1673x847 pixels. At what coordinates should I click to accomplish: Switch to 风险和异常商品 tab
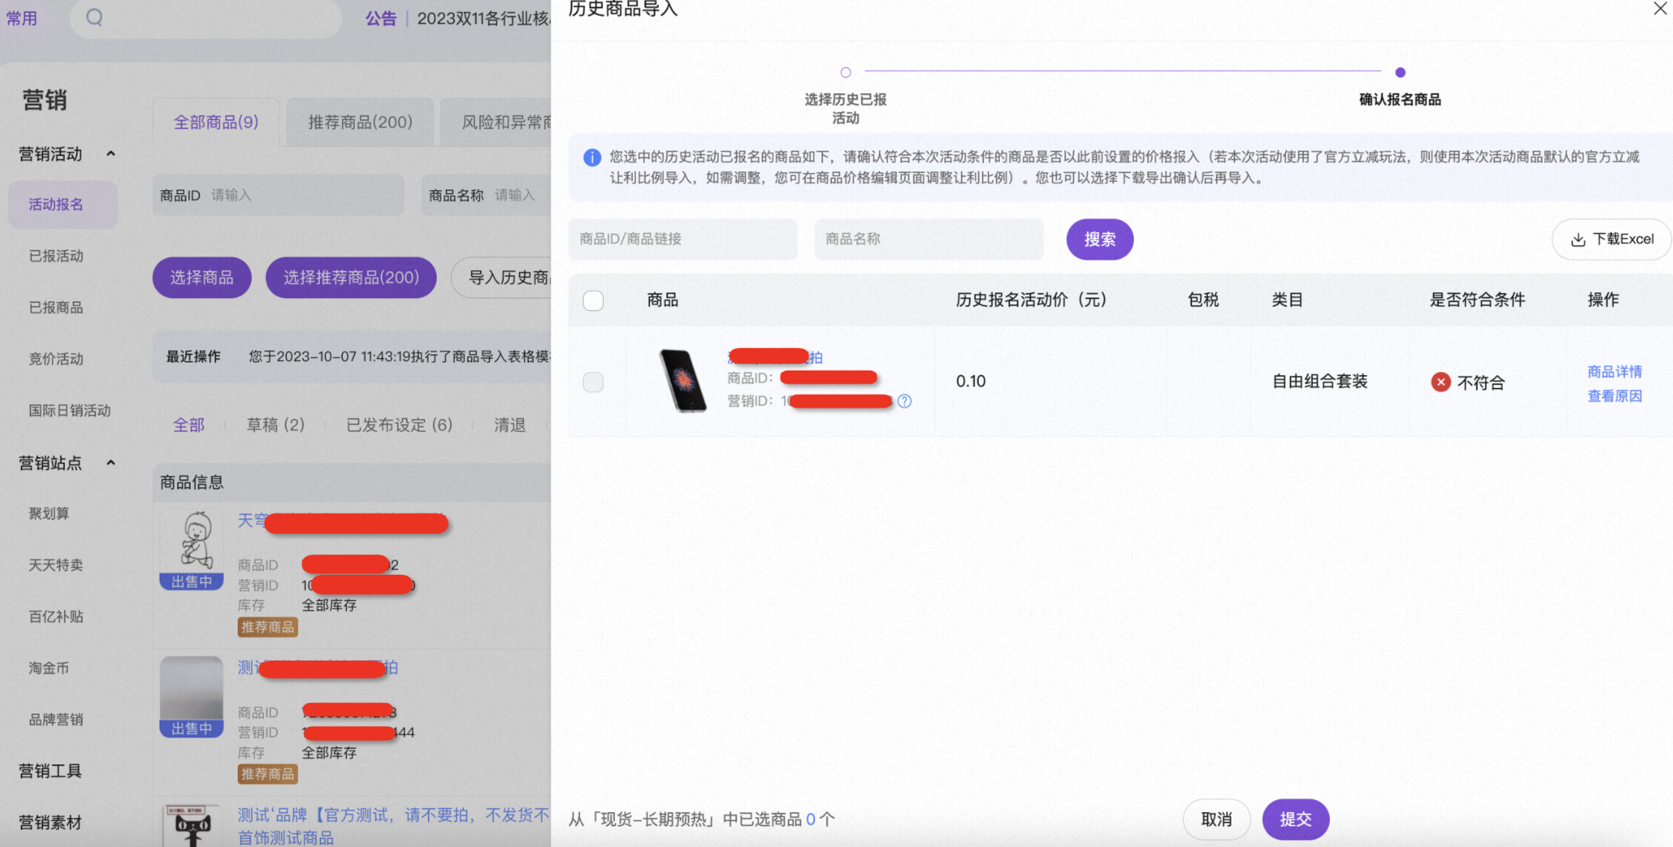pyautogui.click(x=496, y=122)
